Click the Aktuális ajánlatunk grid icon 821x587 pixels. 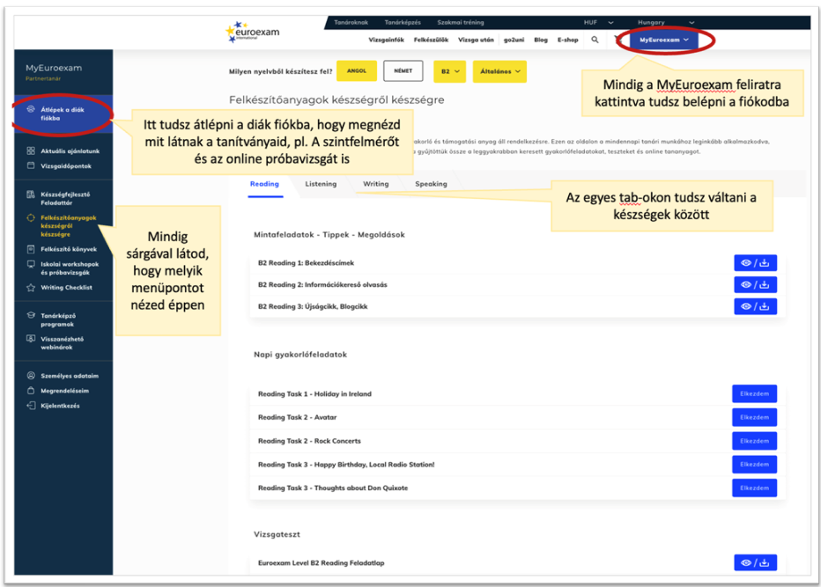coord(31,150)
